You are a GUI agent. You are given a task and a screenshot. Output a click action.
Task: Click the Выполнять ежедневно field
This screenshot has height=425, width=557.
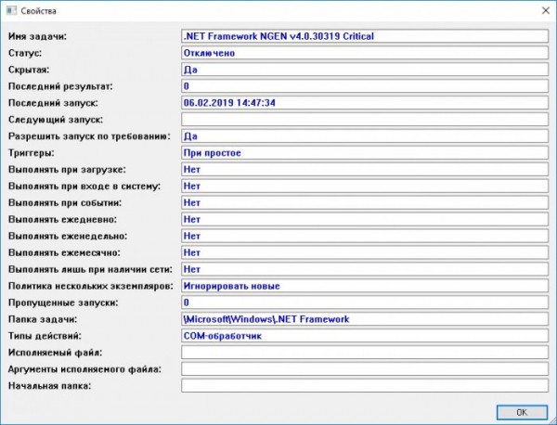pyautogui.click(x=365, y=220)
